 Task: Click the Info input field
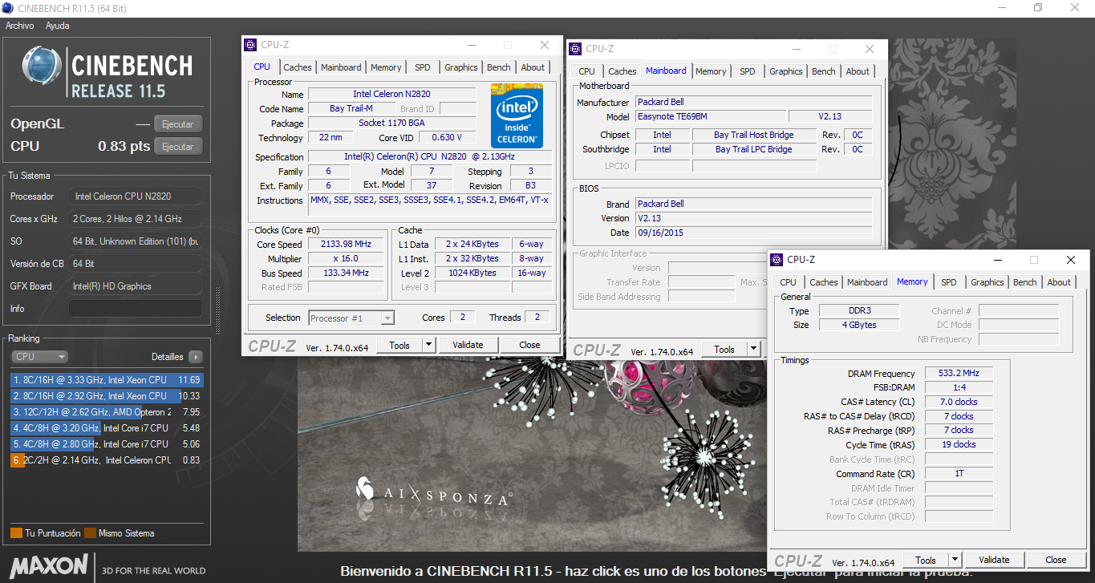(x=135, y=309)
